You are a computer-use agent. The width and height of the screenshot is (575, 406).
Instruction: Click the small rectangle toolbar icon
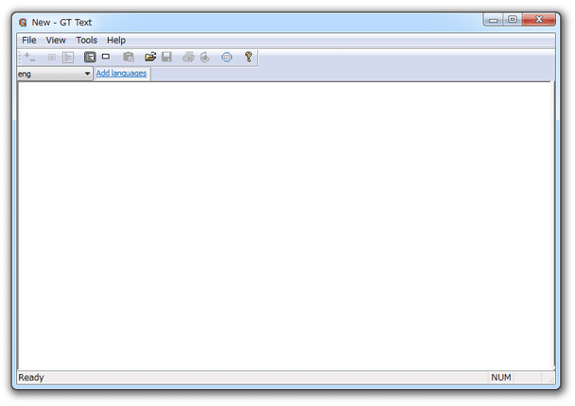(x=106, y=57)
